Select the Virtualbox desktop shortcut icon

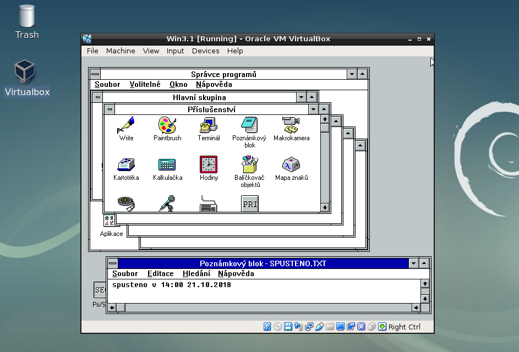pos(25,71)
